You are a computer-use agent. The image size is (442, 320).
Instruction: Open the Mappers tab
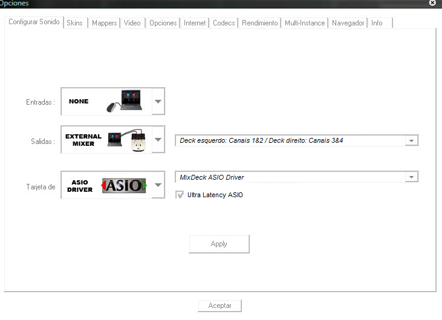pyautogui.click(x=104, y=23)
